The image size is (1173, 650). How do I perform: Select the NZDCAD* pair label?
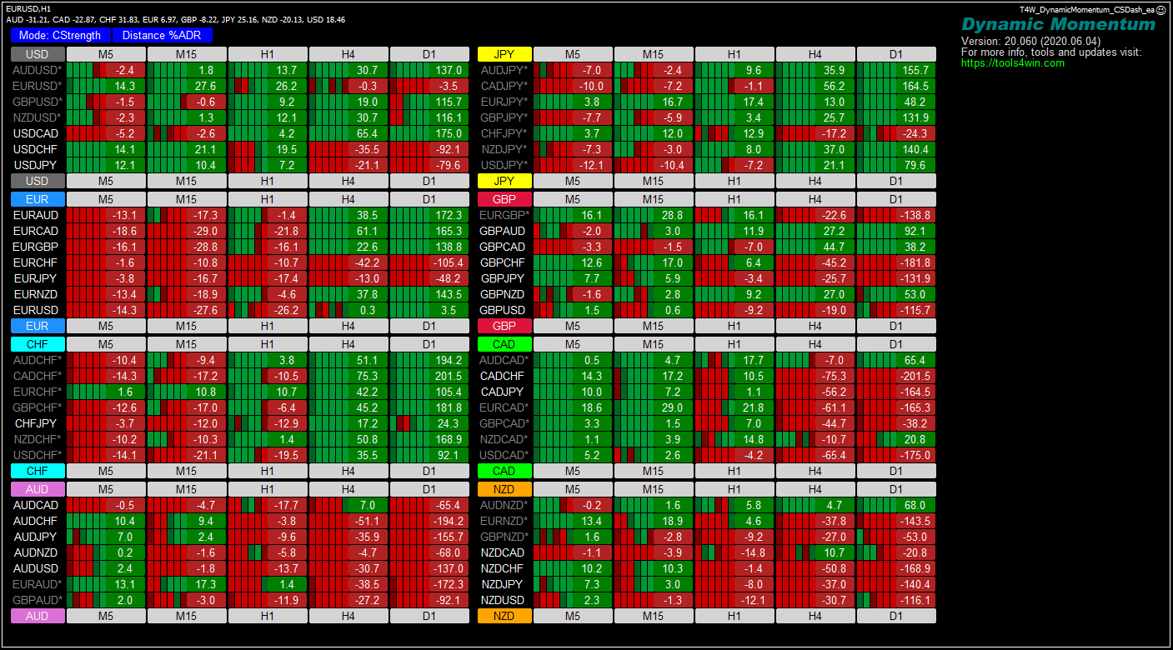point(504,439)
